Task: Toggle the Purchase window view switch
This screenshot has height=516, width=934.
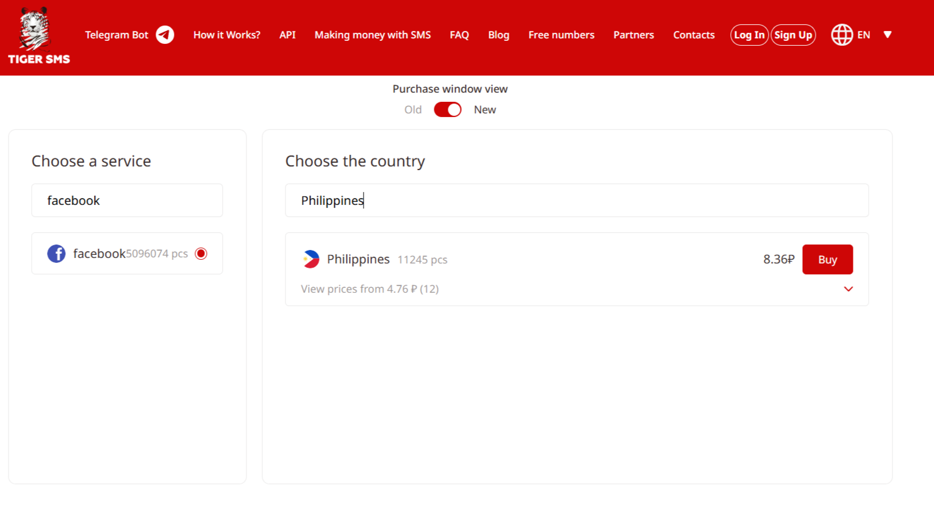Action: point(448,110)
